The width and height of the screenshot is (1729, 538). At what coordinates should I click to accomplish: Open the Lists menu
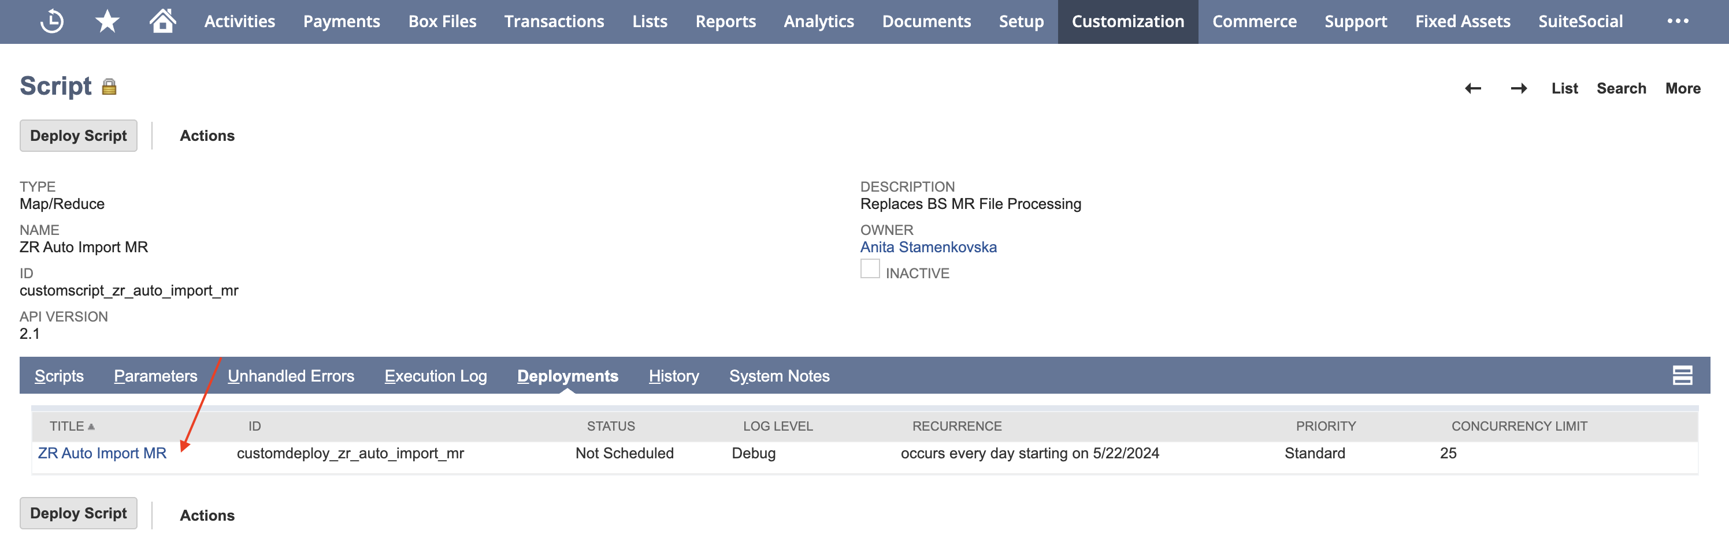click(x=650, y=21)
